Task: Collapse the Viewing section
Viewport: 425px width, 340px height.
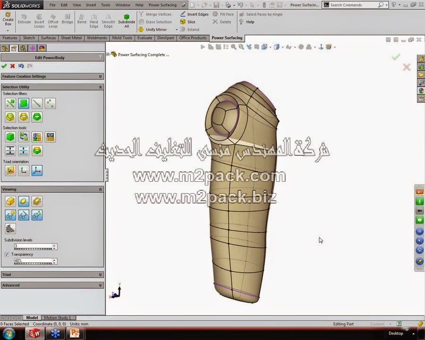Action: [100, 189]
